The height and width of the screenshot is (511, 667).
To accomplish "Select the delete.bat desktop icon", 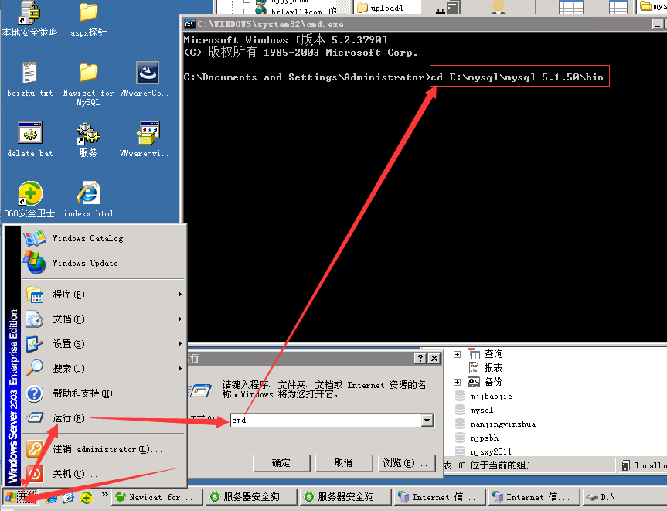I will pyautogui.click(x=30, y=139).
